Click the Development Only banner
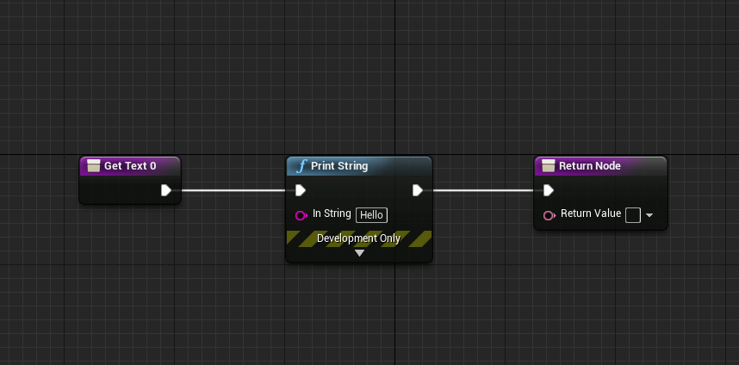 (x=359, y=238)
